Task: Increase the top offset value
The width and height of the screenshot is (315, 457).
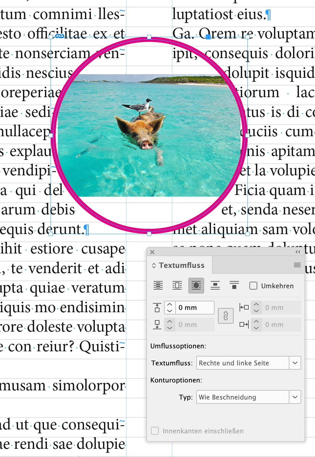Action: 170,304
